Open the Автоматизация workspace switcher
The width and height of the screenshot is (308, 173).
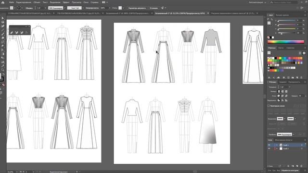click(x=257, y=2)
